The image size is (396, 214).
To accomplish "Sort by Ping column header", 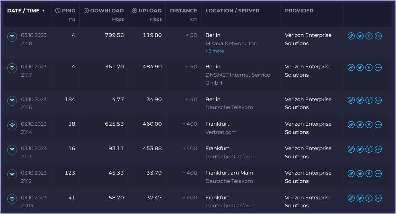I will [65, 10].
